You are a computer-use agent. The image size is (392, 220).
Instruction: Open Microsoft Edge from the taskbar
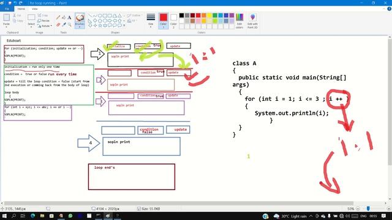(x=32, y=216)
